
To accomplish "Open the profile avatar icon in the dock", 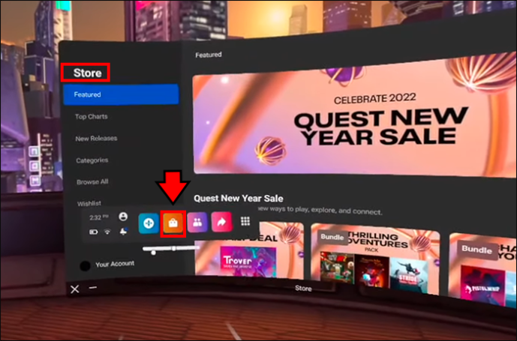I will pos(123,217).
